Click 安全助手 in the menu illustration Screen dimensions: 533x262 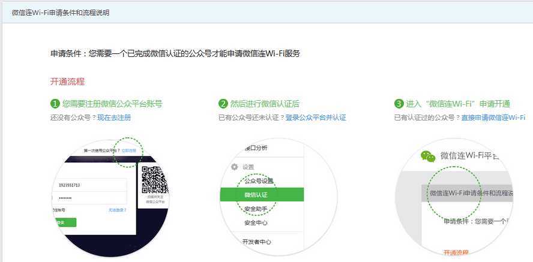tap(256, 209)
